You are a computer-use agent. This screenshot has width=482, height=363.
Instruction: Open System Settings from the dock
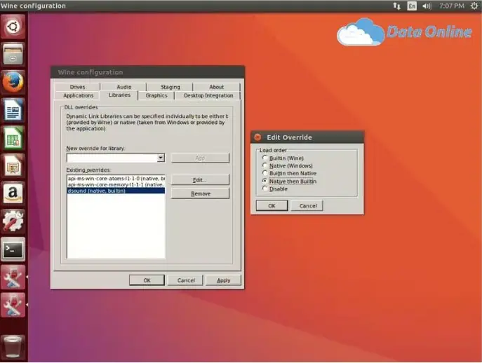(x=13, y=221)
